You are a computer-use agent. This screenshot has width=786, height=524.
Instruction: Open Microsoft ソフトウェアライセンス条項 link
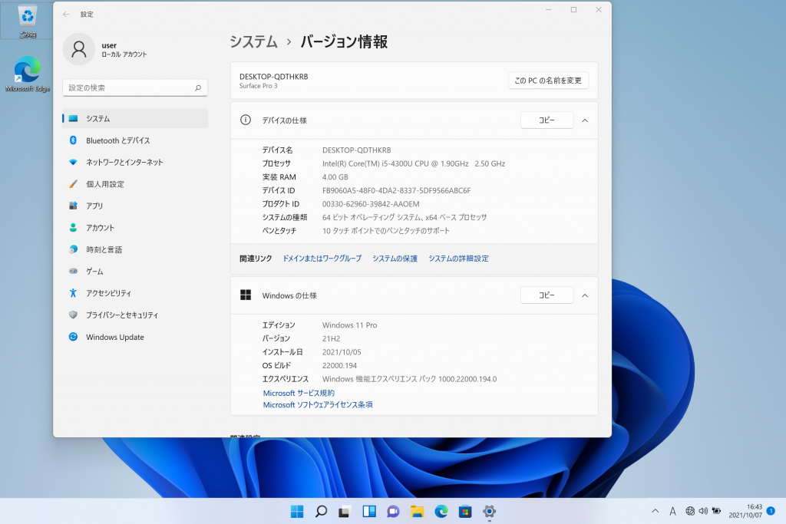(318, 405)
